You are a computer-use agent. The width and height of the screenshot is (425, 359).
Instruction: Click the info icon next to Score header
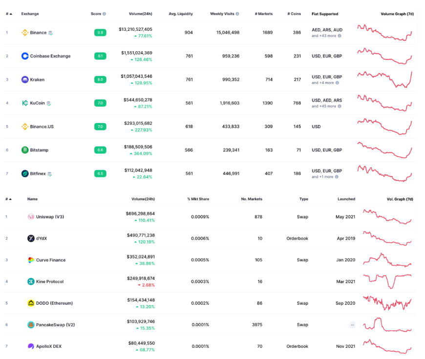tap(105, 14)
